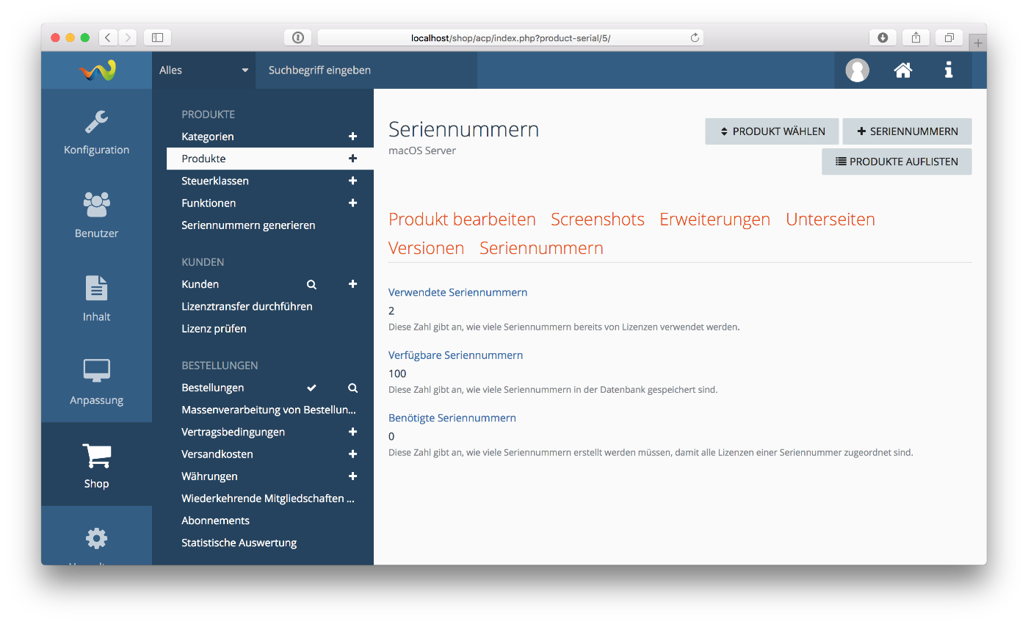Open Seriennummern generieren menu link
This screenshot has height=624, width=1028.
point(248,225)
